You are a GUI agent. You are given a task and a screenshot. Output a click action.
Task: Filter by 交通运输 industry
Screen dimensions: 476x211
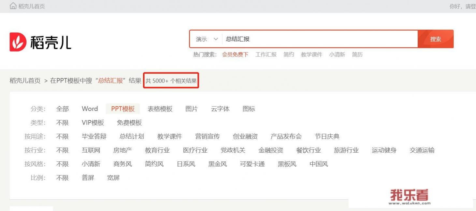point(422,150)
